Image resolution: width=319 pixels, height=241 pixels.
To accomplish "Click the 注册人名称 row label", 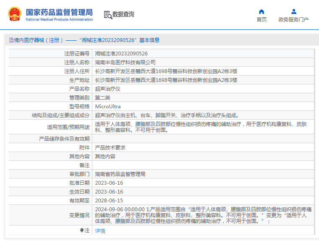I will (77, 62).
